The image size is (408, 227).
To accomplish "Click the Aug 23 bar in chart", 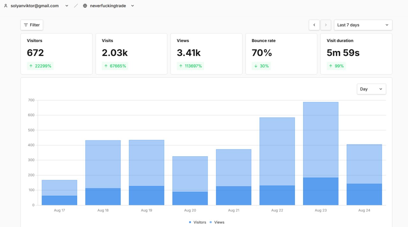I will [x=321, y=153].
